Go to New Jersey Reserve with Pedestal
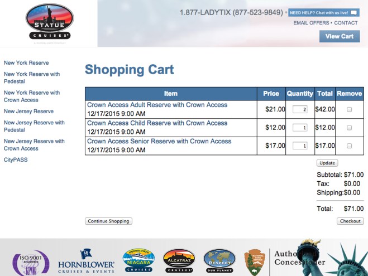 click(34, 126)
